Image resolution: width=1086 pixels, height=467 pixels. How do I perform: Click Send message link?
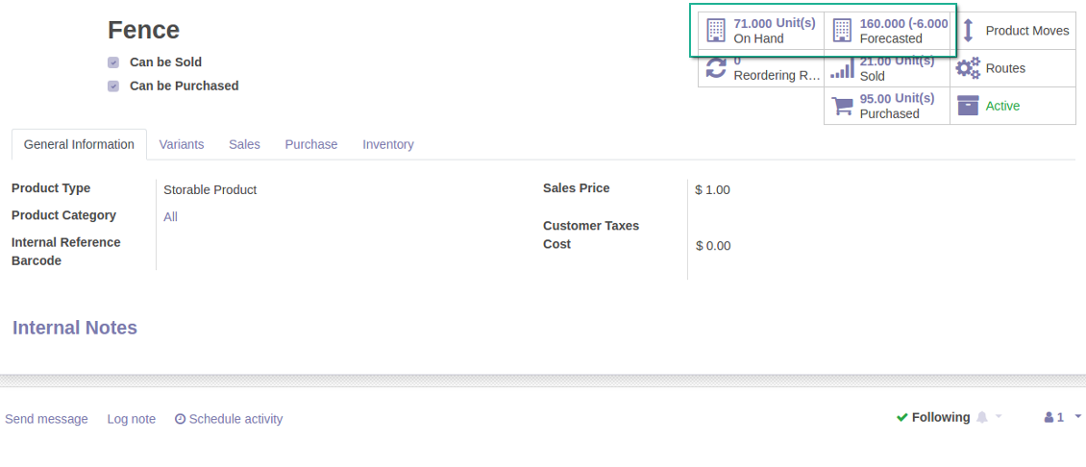46,419
